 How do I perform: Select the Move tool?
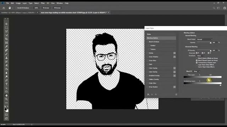click(6, 24)
